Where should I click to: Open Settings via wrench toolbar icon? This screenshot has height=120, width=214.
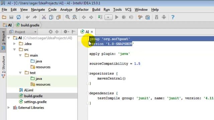140,17
